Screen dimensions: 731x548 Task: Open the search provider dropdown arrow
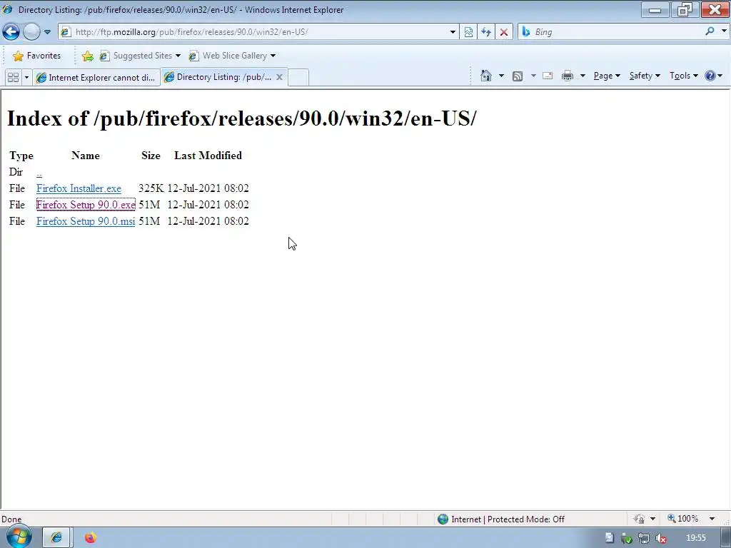pos(724,31)
